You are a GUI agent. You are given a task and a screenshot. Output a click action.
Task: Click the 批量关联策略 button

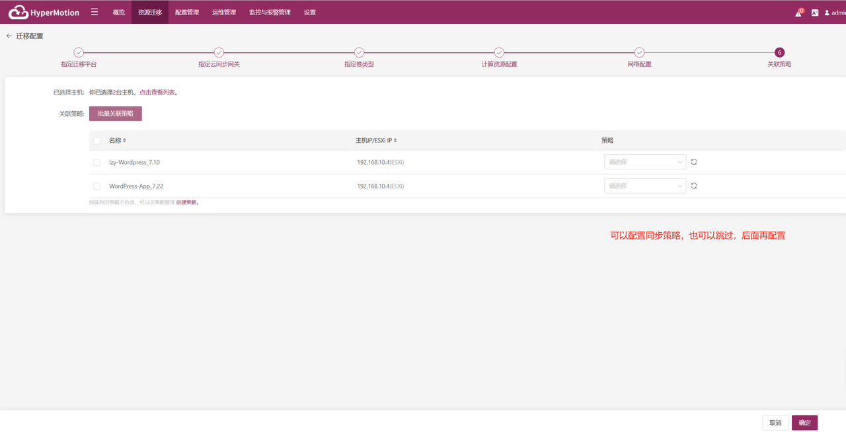116,114
